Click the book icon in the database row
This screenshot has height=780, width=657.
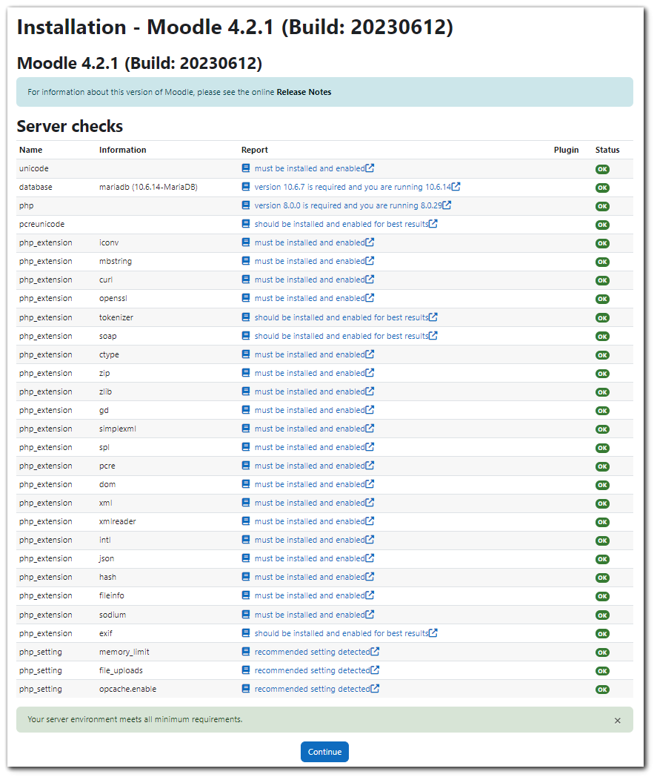(x=245, y=187)
